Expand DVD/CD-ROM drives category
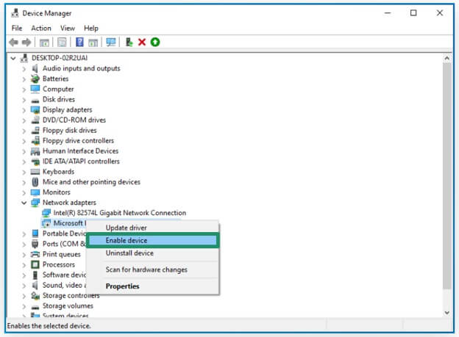Image resolution: width=459 pixels, height=337 pixels. 24,120
